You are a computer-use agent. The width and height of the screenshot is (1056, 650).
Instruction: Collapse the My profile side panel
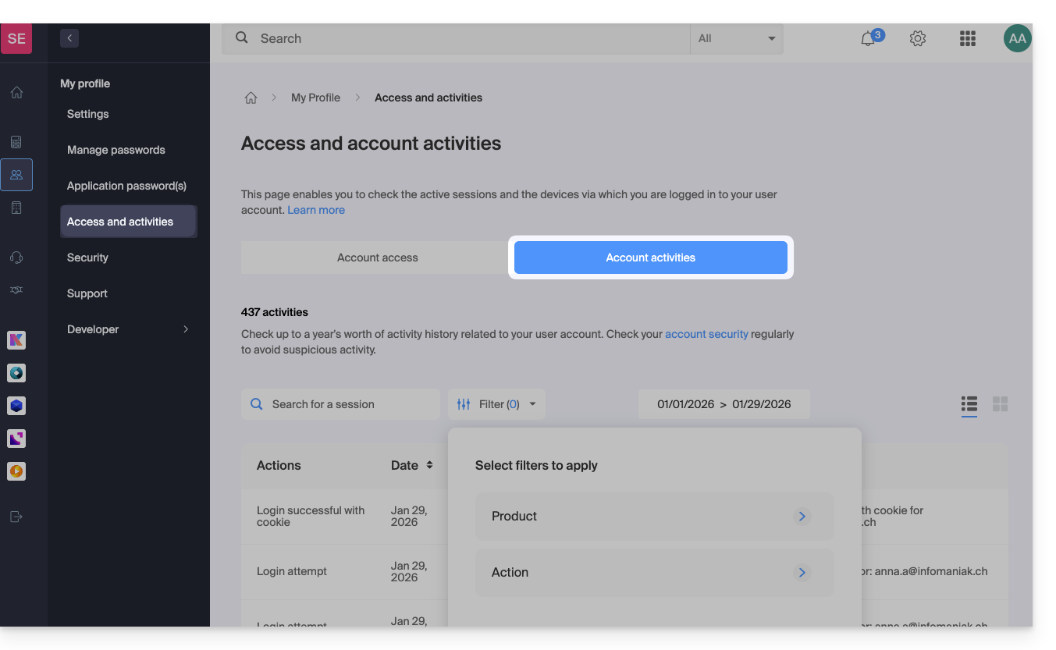point(69,38)
